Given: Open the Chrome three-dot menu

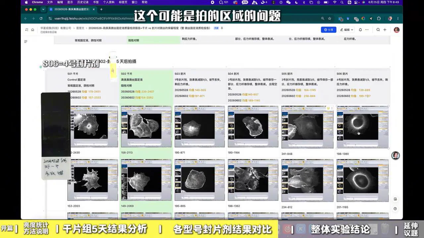Looking at the screenshot, I should (398, 19).
